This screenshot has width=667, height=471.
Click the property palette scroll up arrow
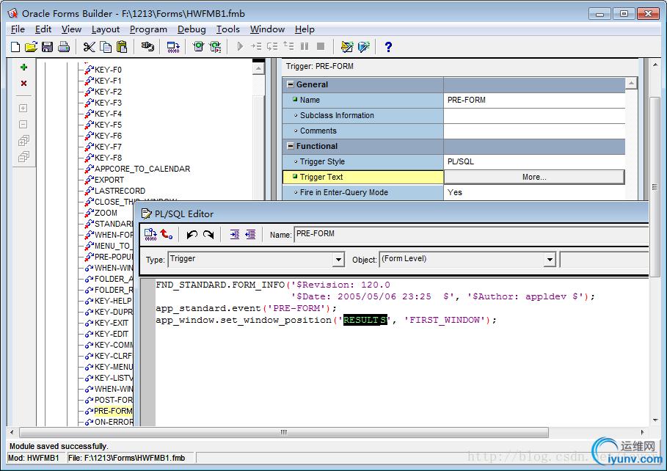click(x=631, y=84)
